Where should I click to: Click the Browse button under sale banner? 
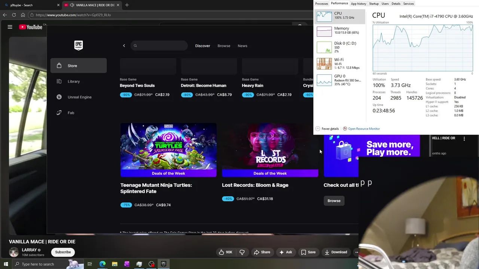334,201
